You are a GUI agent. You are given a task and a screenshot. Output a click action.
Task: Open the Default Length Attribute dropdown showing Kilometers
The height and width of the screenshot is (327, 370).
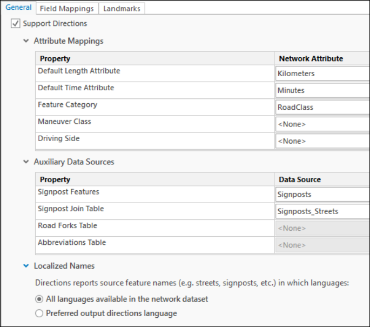[322, 74]
